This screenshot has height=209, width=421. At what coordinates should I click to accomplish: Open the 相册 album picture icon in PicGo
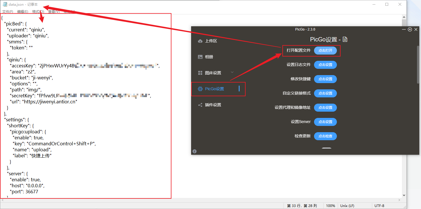point(200,57)
